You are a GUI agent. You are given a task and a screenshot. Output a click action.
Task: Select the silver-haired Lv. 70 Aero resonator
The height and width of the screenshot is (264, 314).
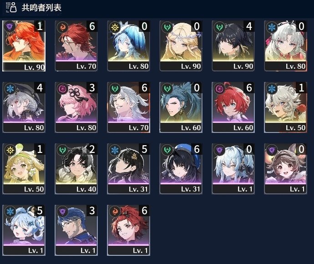(129, 107)
